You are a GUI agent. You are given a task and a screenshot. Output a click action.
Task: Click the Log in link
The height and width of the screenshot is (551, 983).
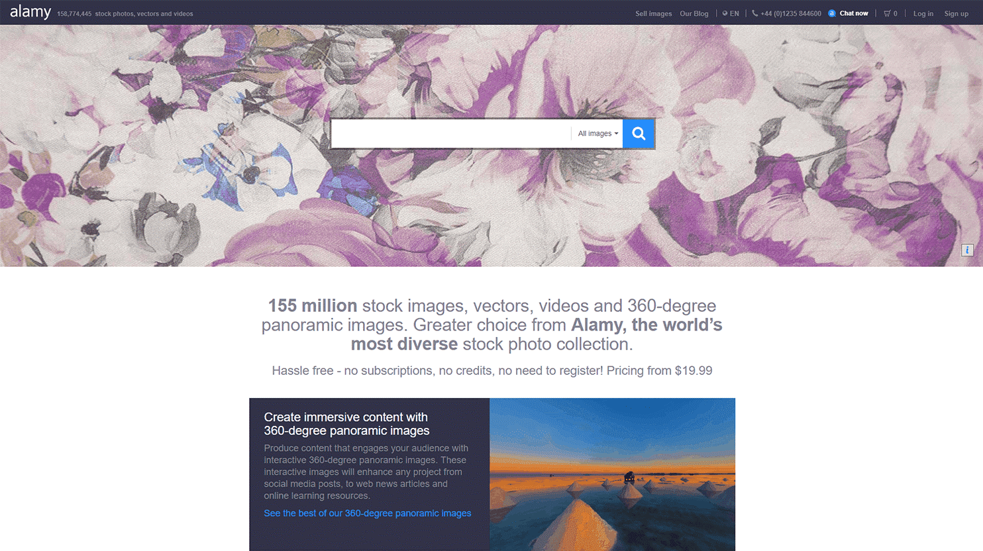923,13
